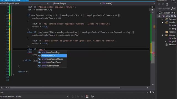The image size is (177, 99).
Task: Click line 60 'return 0;' code
Action: (23, 71)
